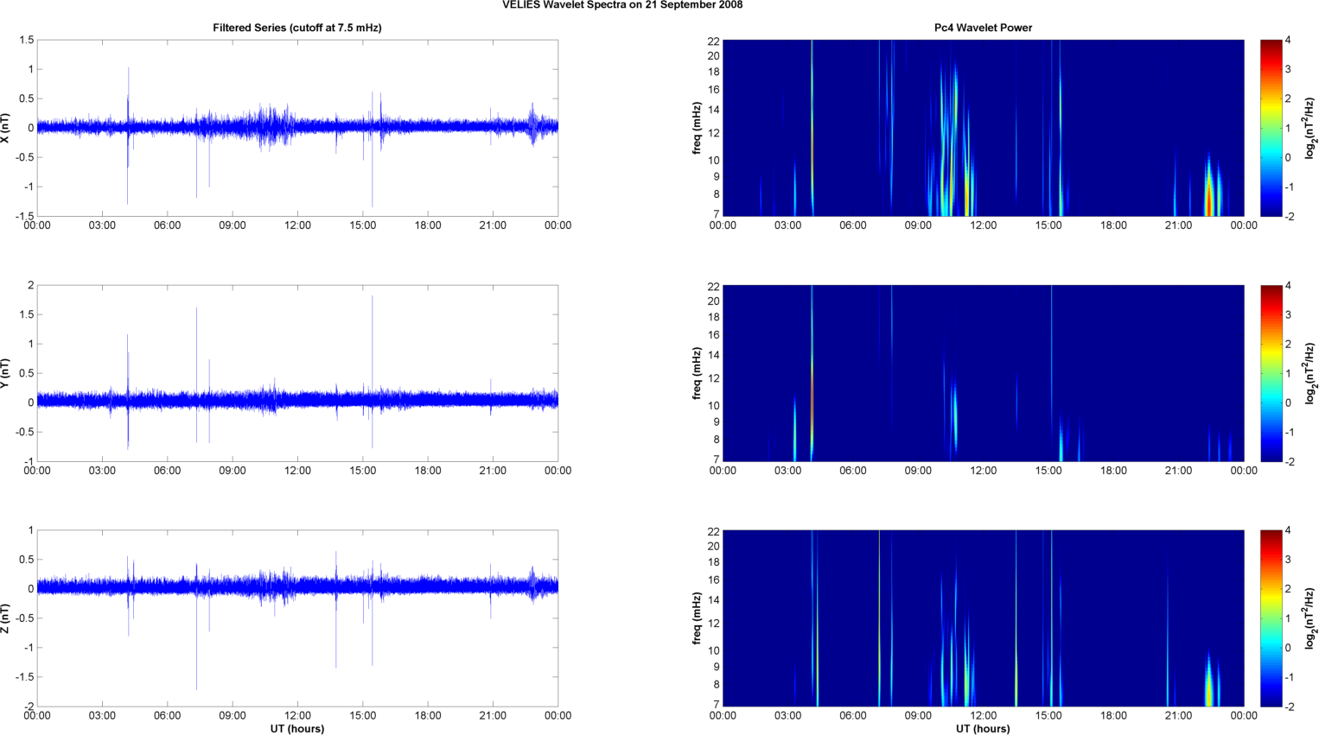Click the colorbar beside the middle spectrogram
The width and height of the screenshot is (1319, 735).
[1271, 373]
